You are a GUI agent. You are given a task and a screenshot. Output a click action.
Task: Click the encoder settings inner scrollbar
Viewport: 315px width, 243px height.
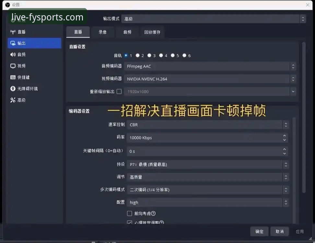(x=294, y=171)
